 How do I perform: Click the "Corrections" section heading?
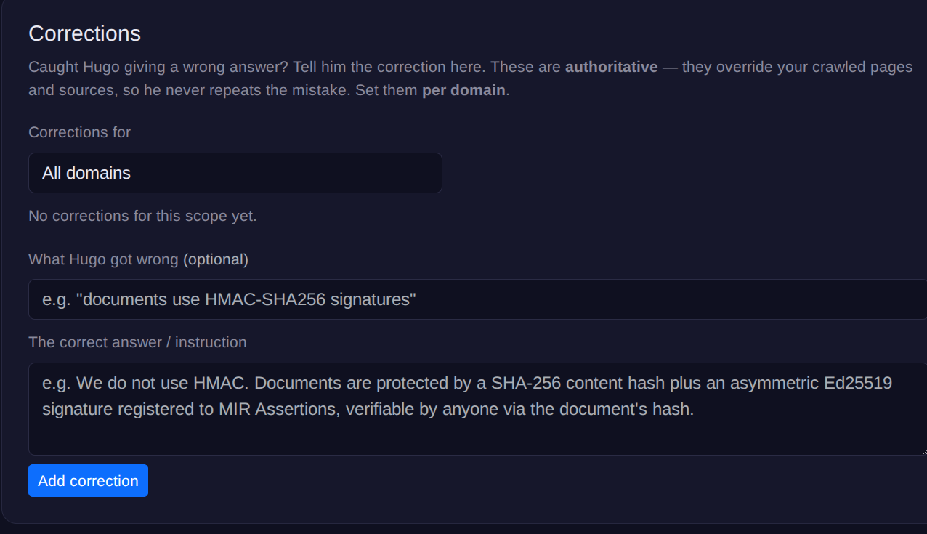tap(84, 33)
